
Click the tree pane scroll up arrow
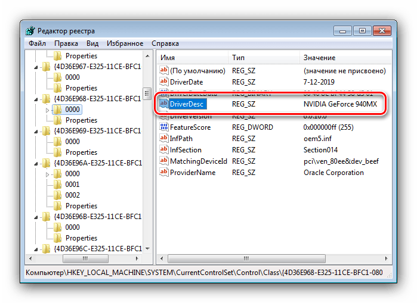coord(147,56)
